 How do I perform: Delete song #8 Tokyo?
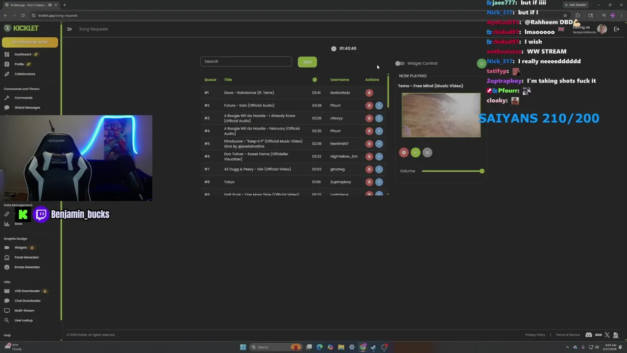369,182
